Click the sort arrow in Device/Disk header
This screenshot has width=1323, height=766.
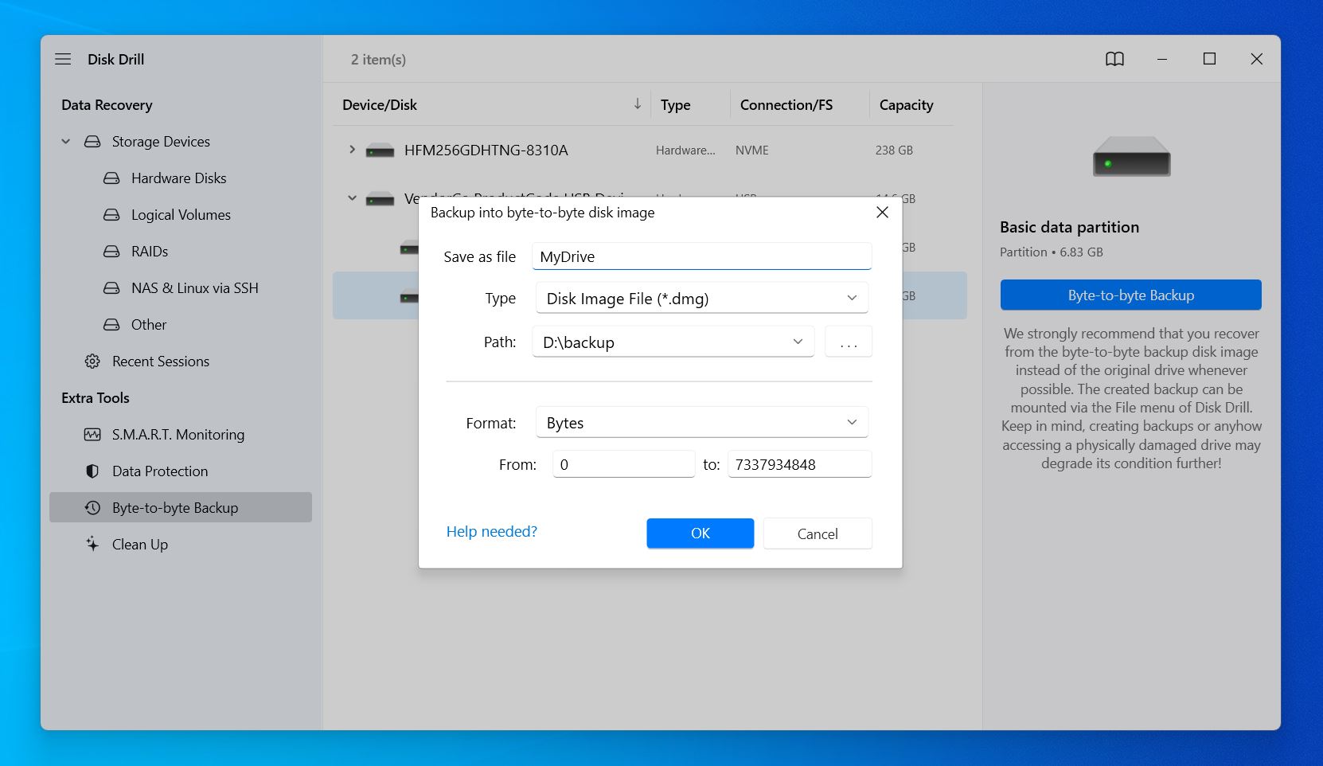(638, 104)
